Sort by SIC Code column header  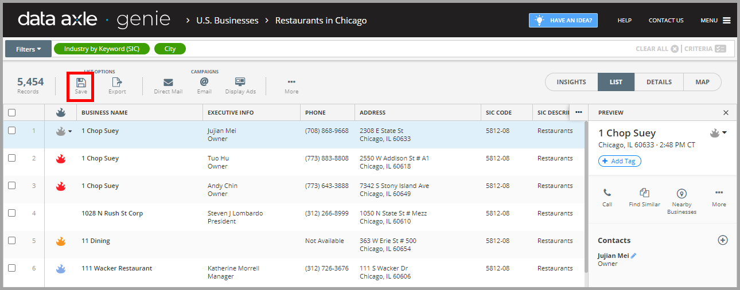pyautogui.click(x=498, y=113)
